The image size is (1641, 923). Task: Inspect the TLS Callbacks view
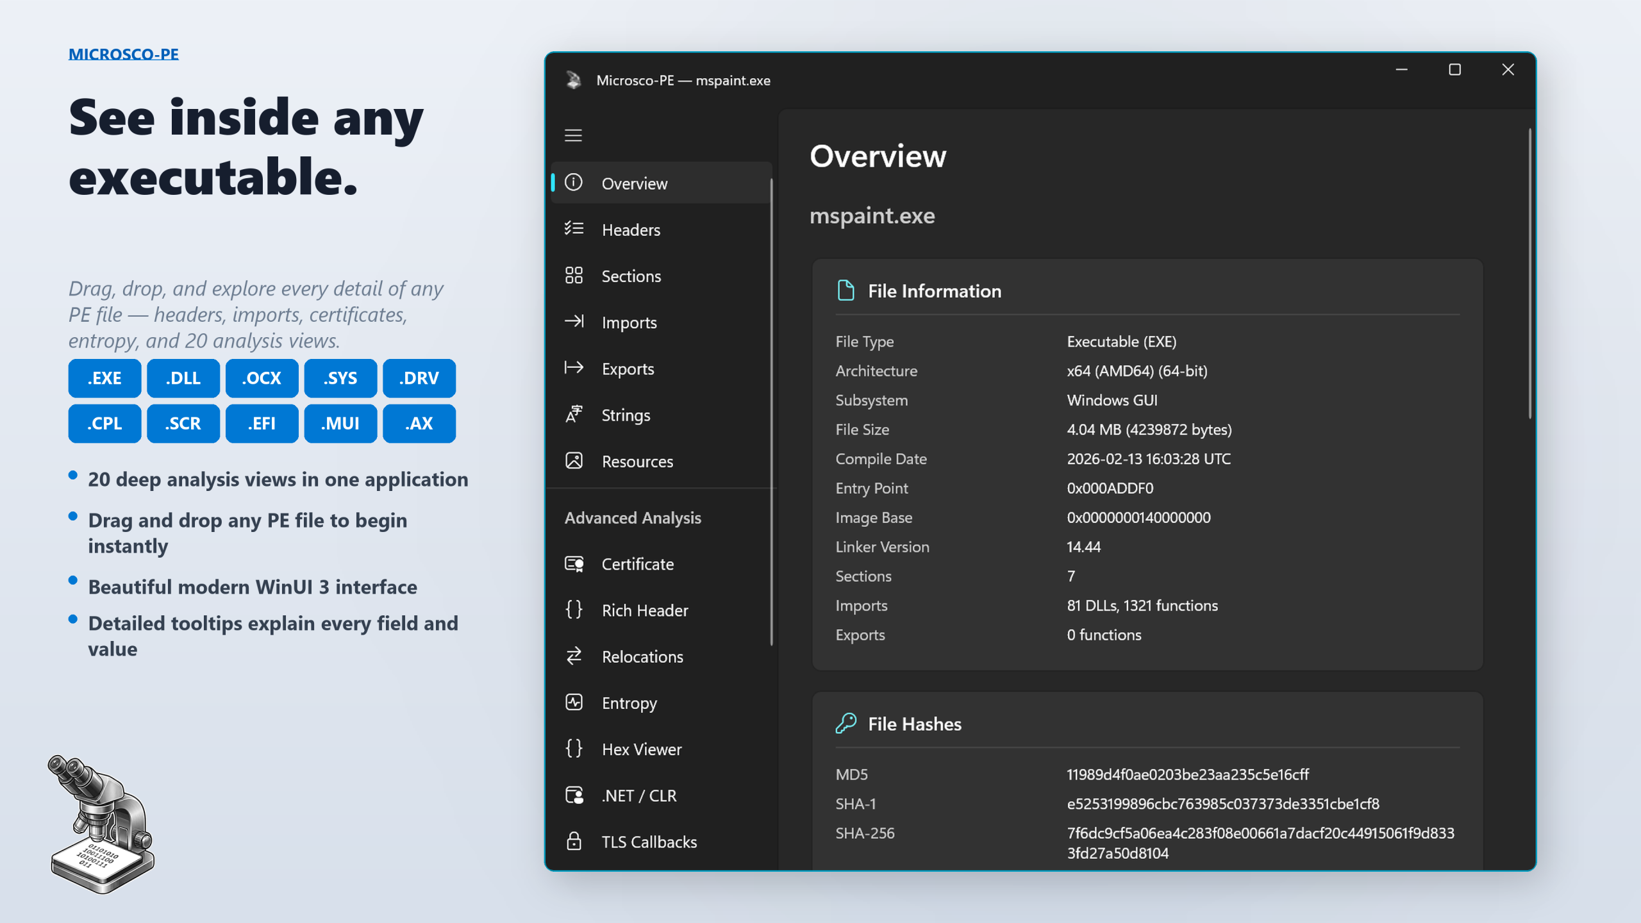[649, 842]
